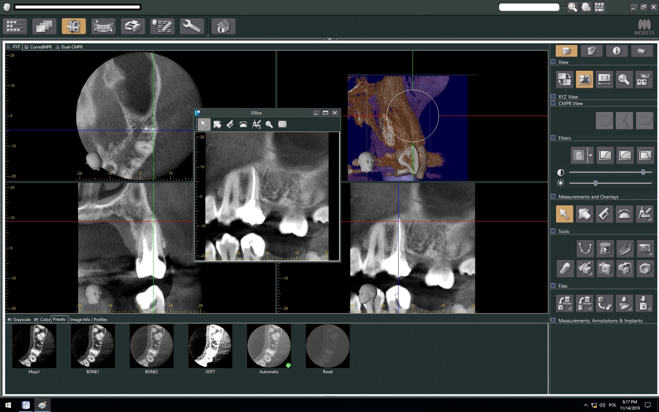Screen dimensions: 659x412
Task: Collapse the CMPR View section
Action: click(553, 103)
